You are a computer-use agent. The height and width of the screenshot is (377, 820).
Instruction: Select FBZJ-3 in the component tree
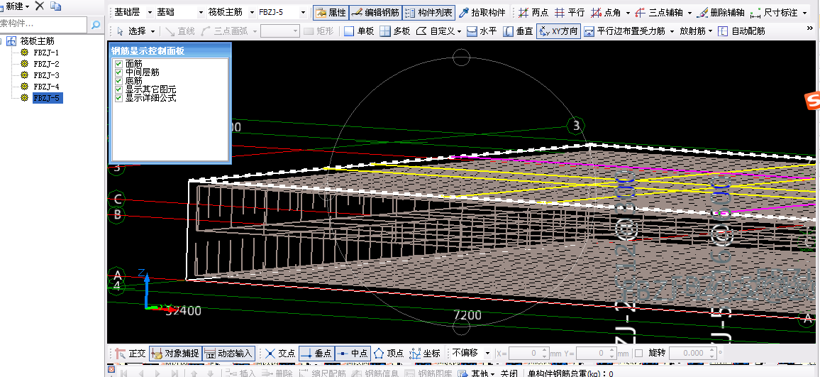click(x=46, y=75)
